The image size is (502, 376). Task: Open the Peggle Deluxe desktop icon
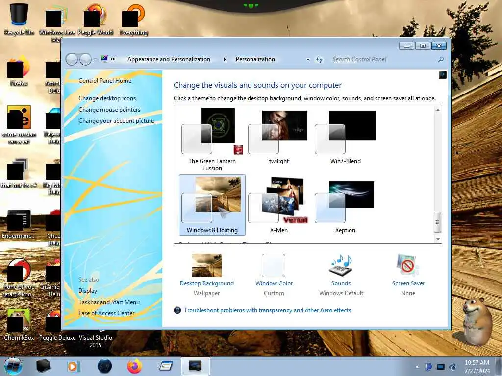pyautogui.click(x=57, y=325)
